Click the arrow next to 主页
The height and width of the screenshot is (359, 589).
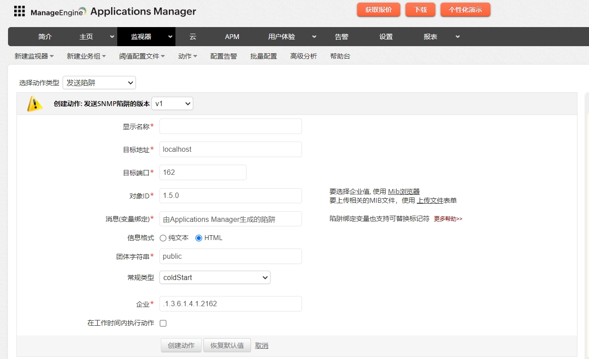[112, 37]
